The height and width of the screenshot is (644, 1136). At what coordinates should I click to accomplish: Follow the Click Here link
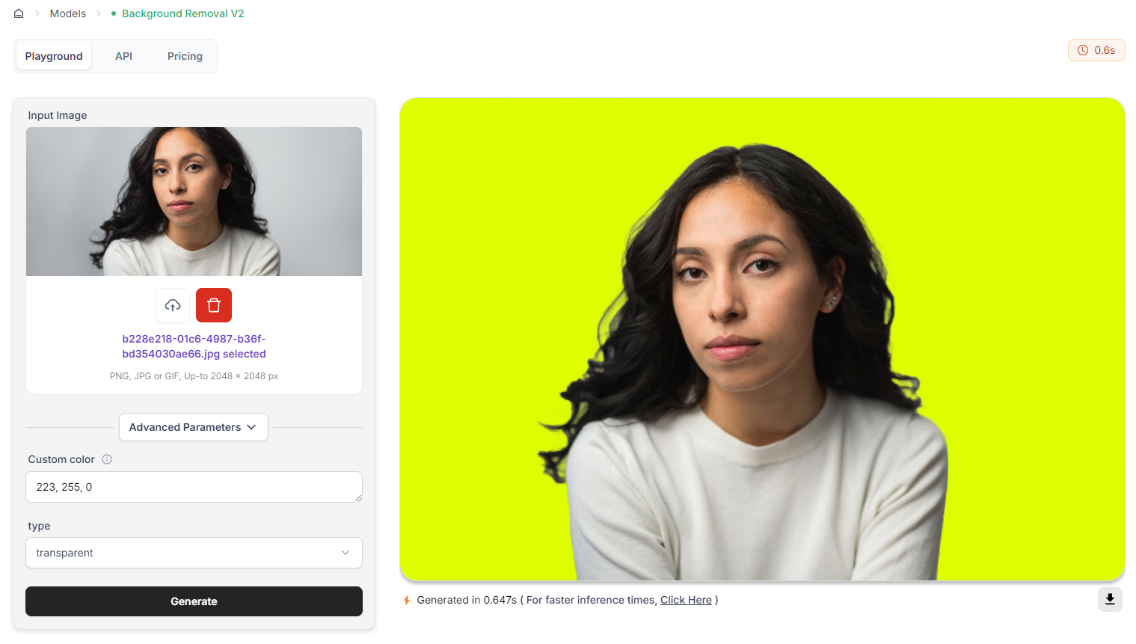click(686, 600)
